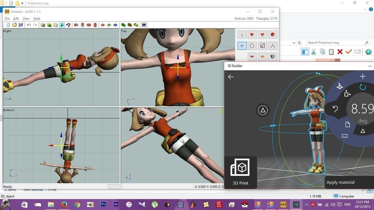This screenshot has width=374, height=210.
Task: Click the plus icon in 3D Builder dial
Action: click(363, 76)
